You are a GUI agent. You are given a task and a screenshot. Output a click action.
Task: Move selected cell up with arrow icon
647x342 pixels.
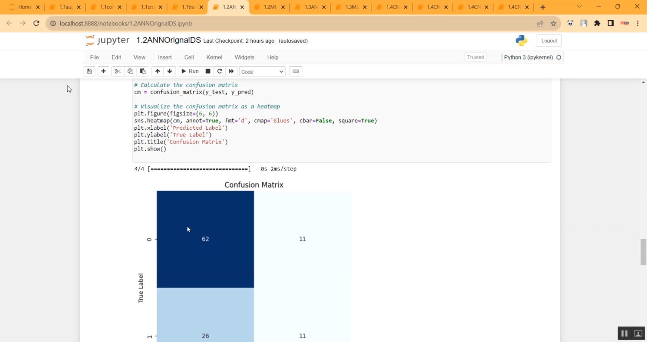coord(157,71)
